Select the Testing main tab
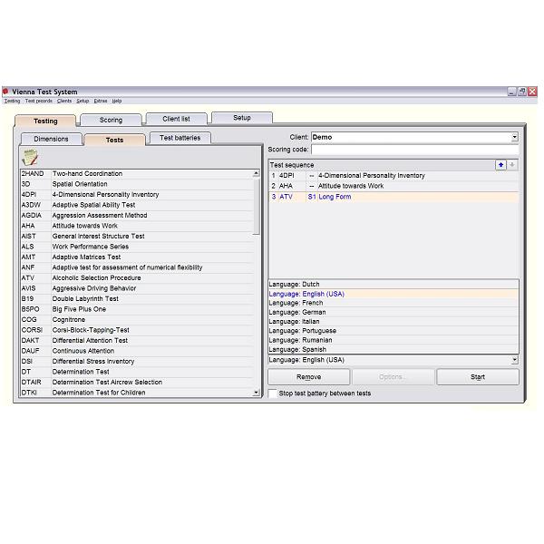The width and height of the screenshot is (544, 544). 45,121
